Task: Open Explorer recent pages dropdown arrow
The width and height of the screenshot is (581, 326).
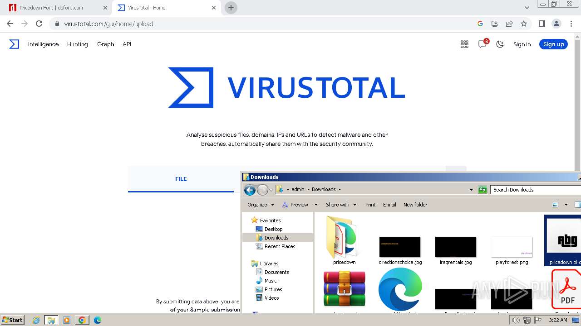Action: coord(271,190)
